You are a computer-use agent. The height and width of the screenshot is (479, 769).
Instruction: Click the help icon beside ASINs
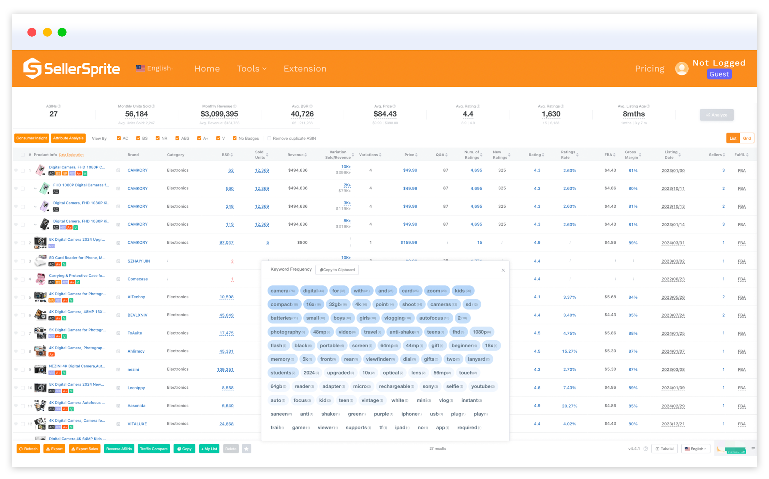pos(59,106)
